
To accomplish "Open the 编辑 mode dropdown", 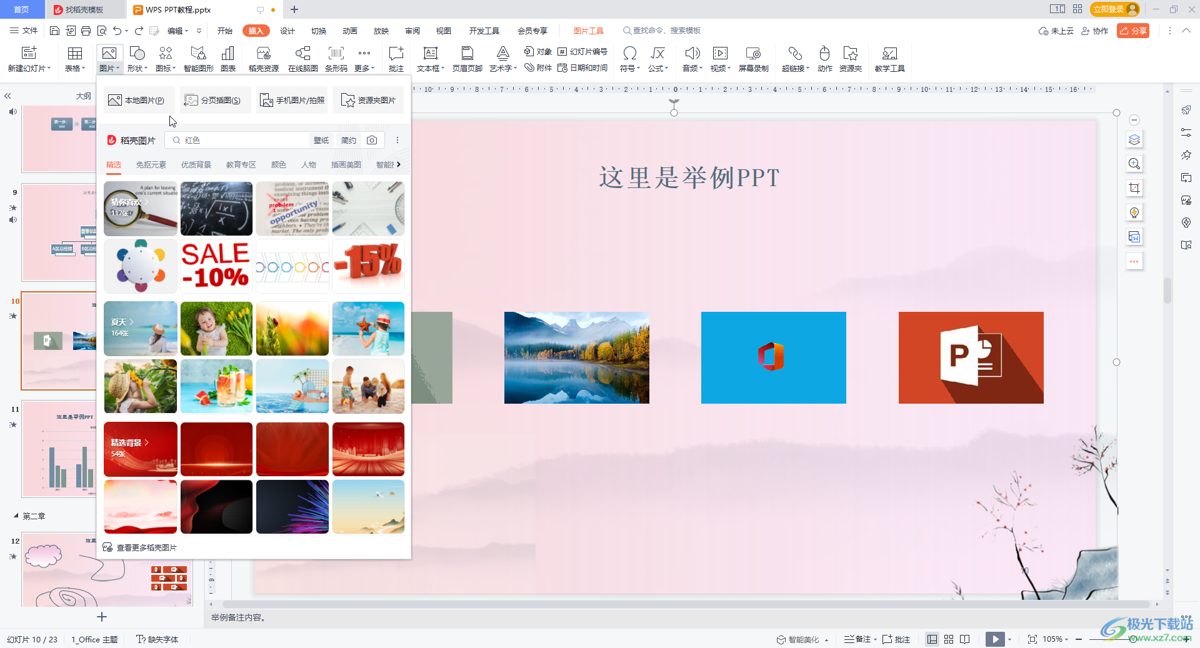I will 177,31.
